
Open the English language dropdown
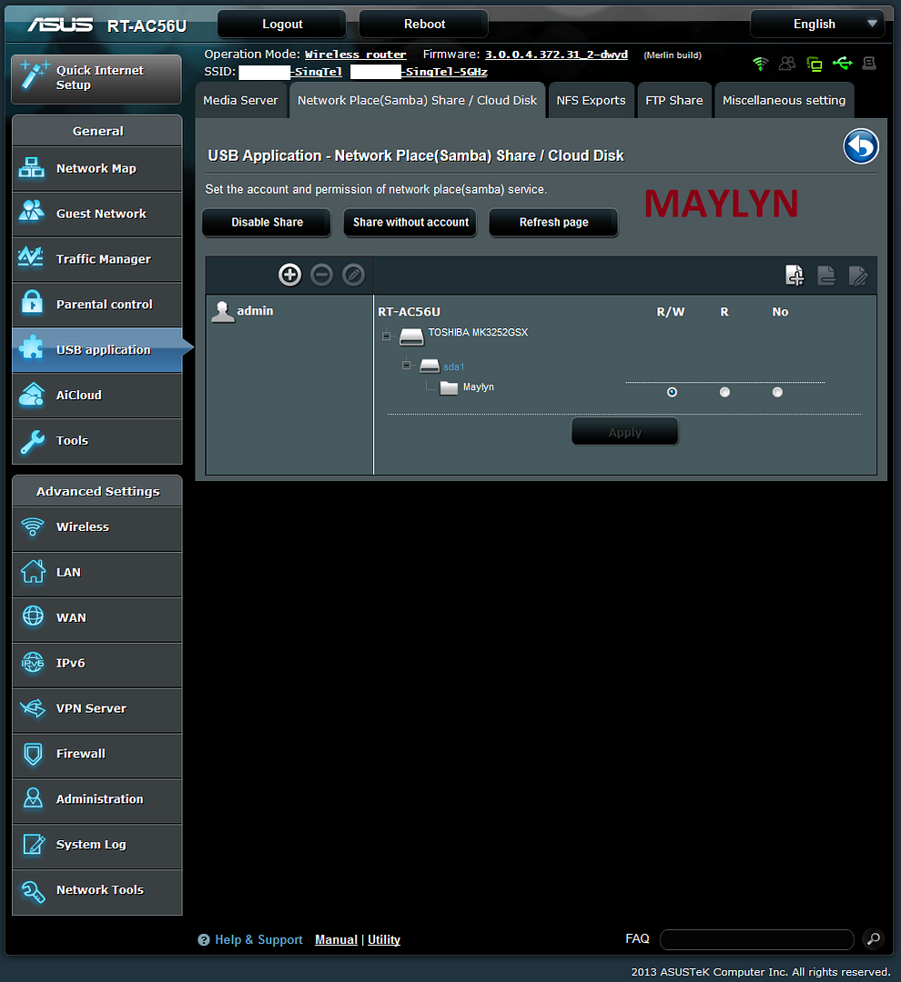click(x=816, y=25)
